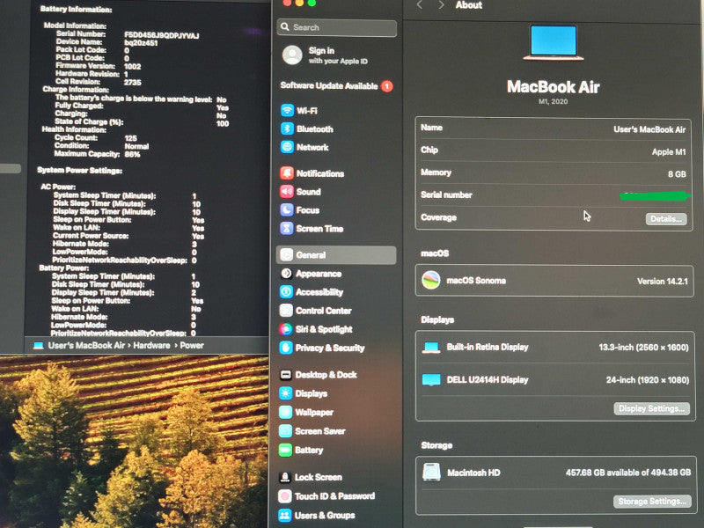Viewport: 704px width, 528px height.
Task: Click the Apple ID avatar icon
Action: coord(292,55)
